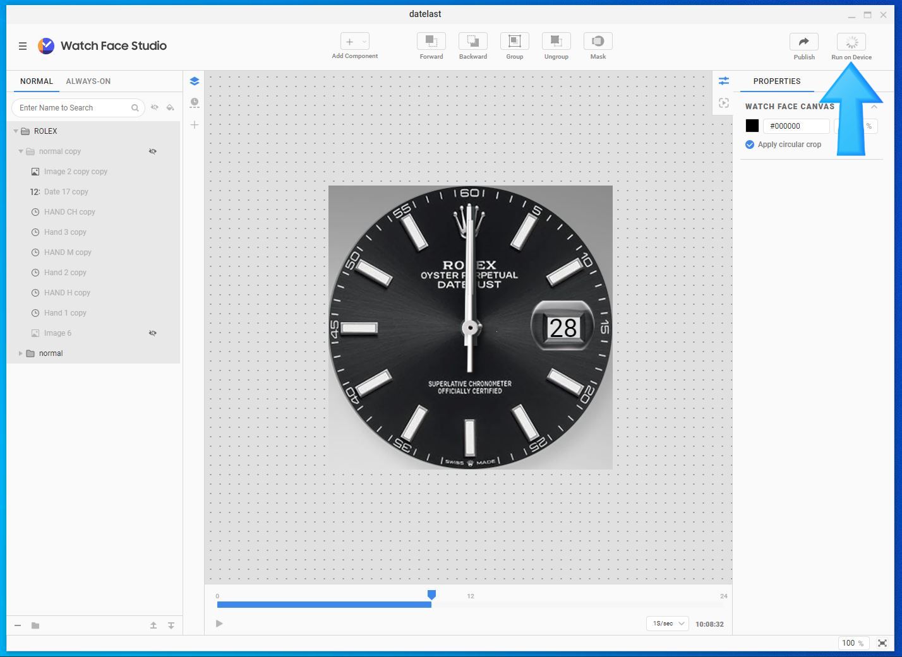Viewport: 902px width, 657px height.
Task: Click the Add Component button
Action: point(355,42)
